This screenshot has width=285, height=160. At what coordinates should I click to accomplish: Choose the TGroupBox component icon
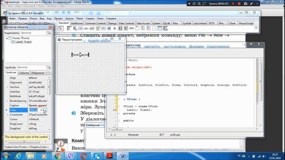[137, 28]
